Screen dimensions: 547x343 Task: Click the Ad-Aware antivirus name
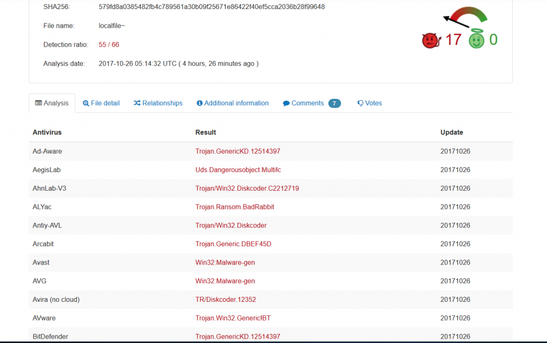click(x=47, y=151)
